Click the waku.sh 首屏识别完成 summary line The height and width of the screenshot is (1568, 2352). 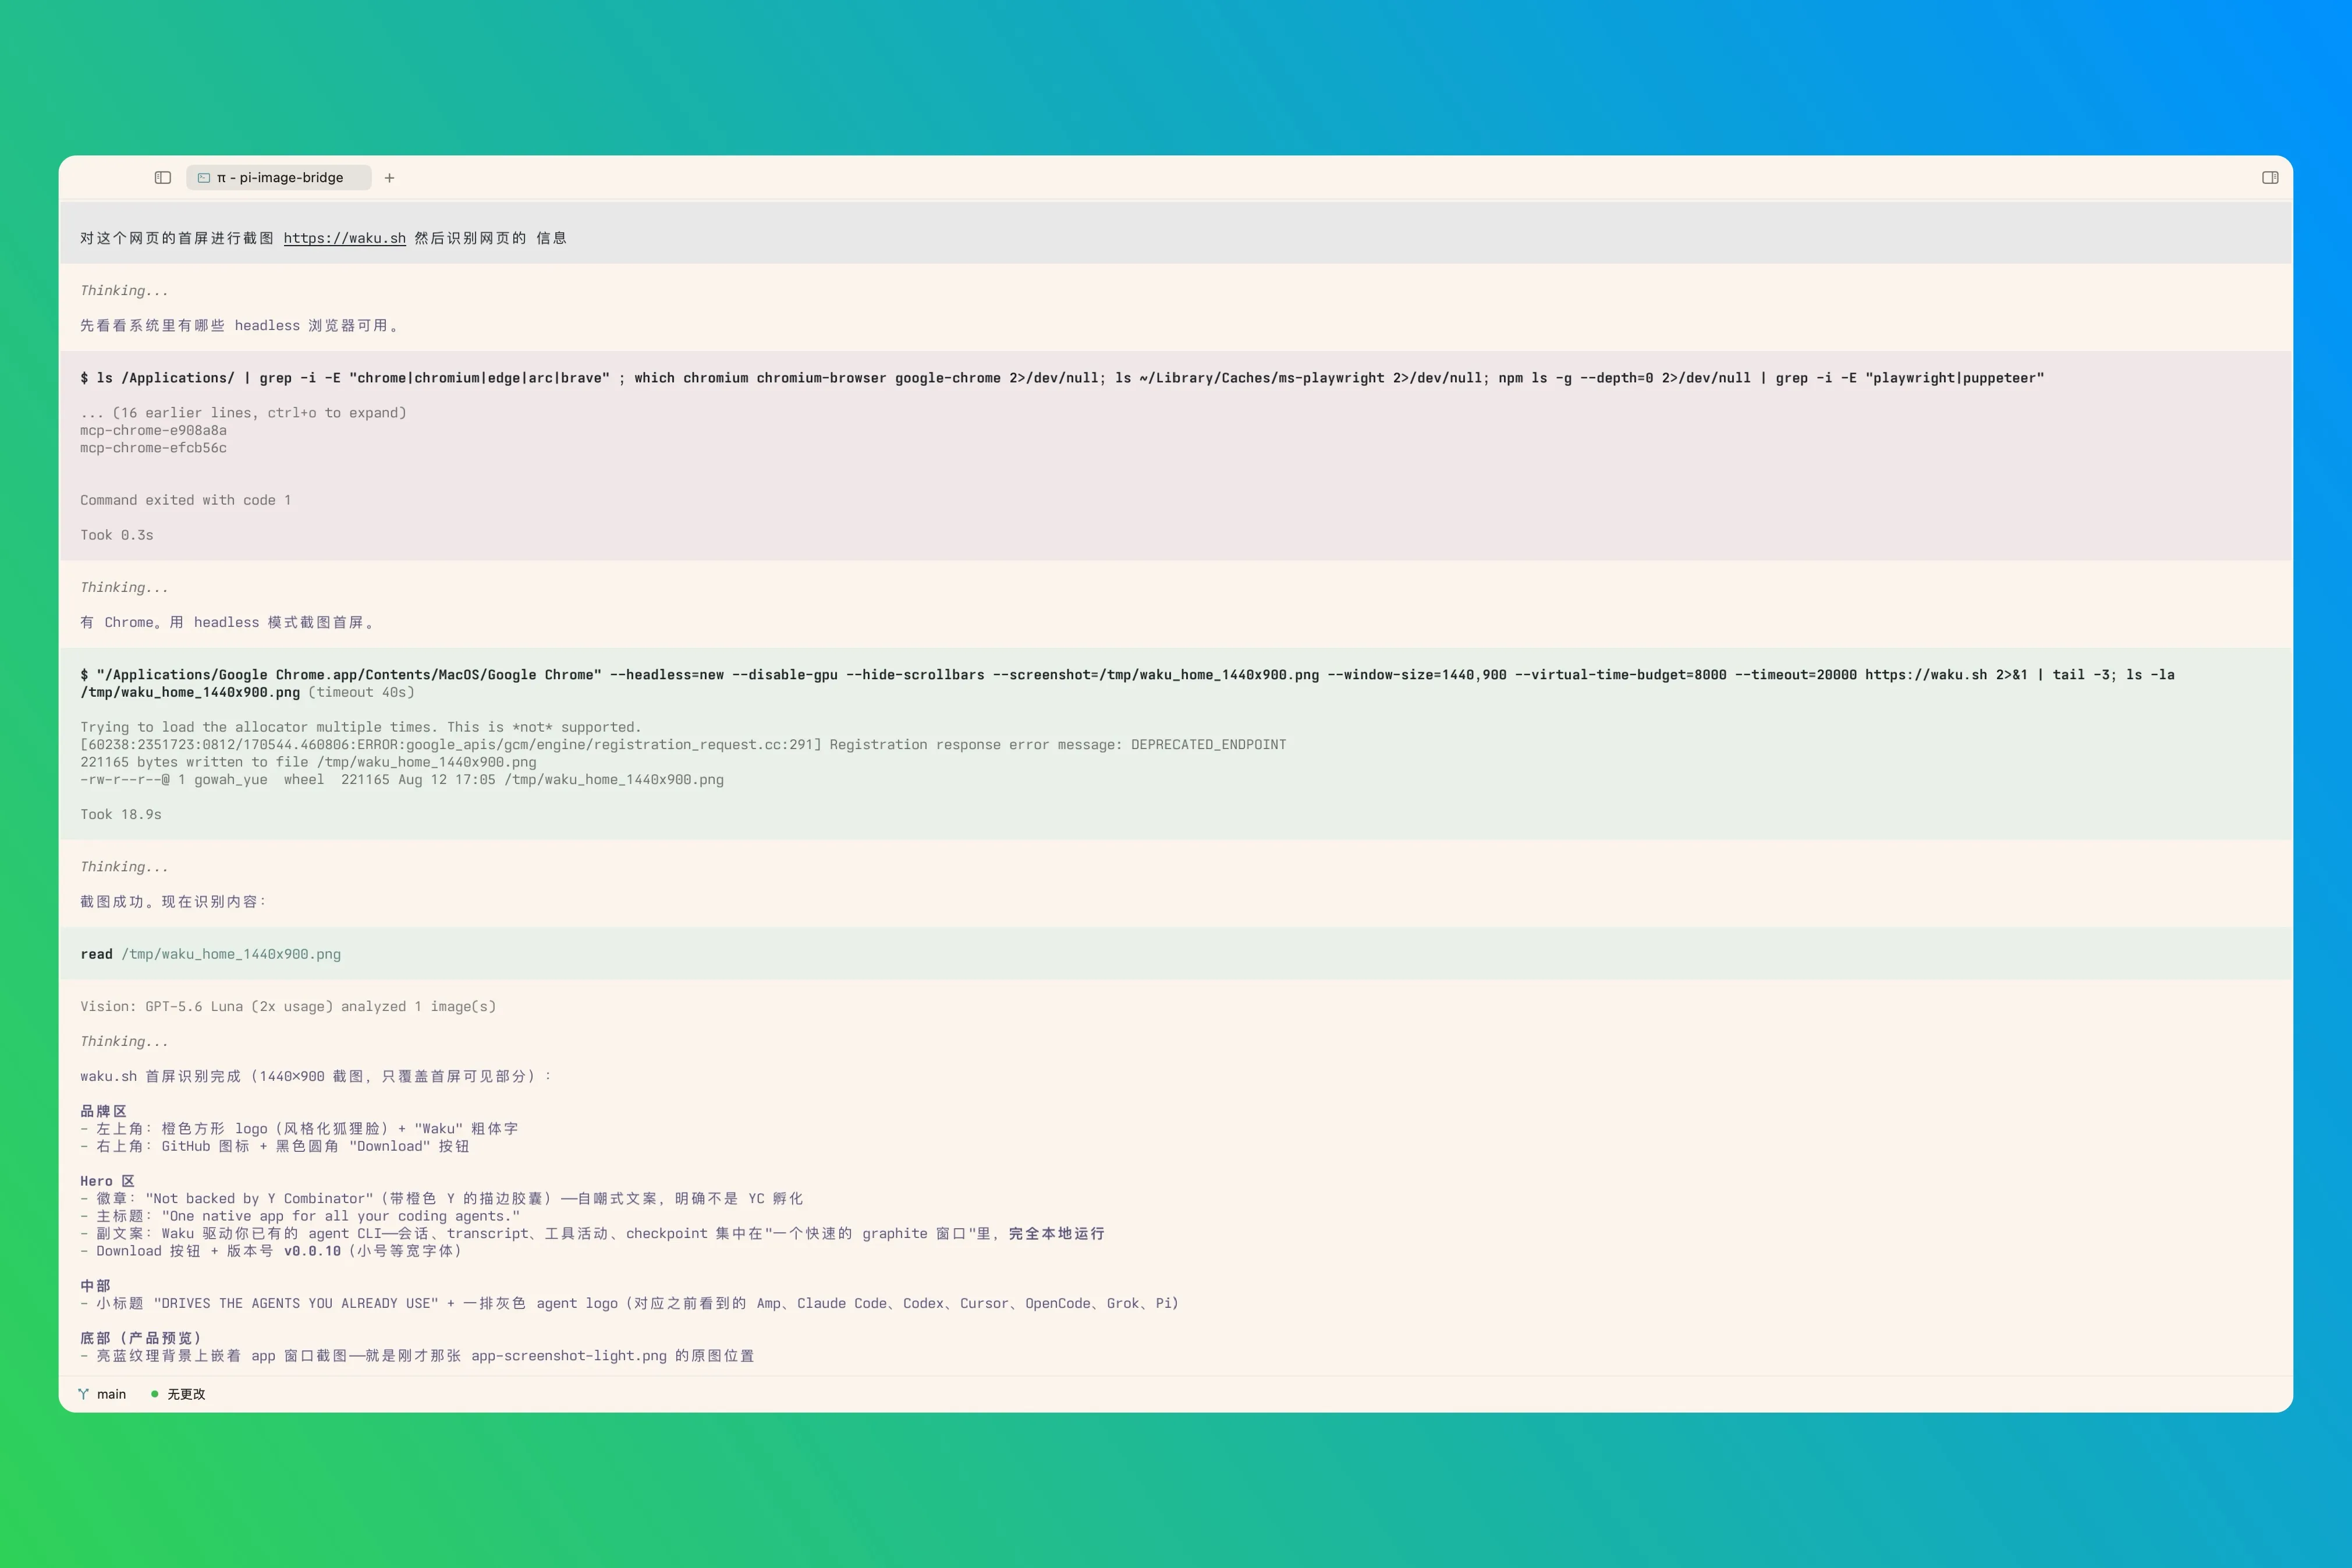click(x=316, y=1077)
